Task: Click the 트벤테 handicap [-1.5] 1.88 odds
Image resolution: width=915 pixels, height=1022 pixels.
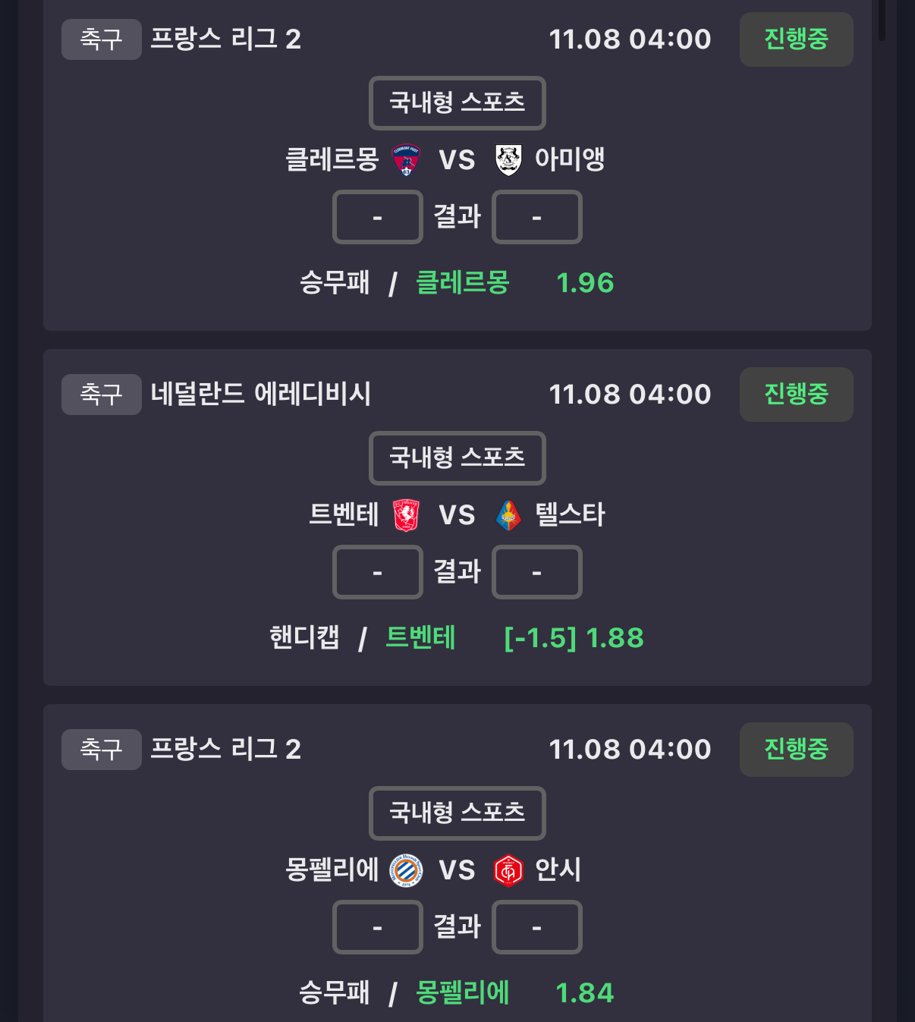Action: pyautogui.click(x=574, y=638)
